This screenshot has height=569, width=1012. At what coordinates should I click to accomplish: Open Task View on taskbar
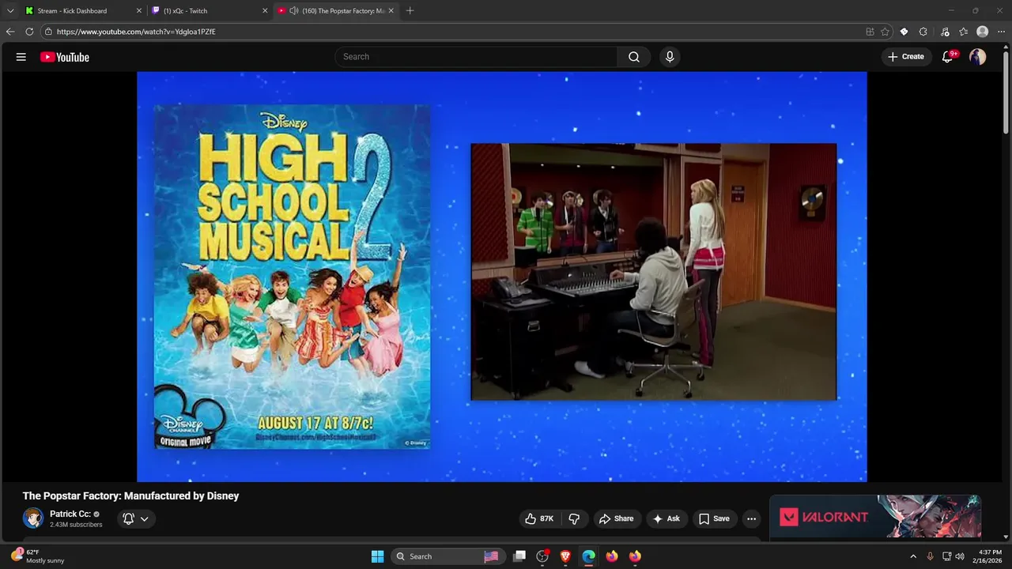(519, 556)
